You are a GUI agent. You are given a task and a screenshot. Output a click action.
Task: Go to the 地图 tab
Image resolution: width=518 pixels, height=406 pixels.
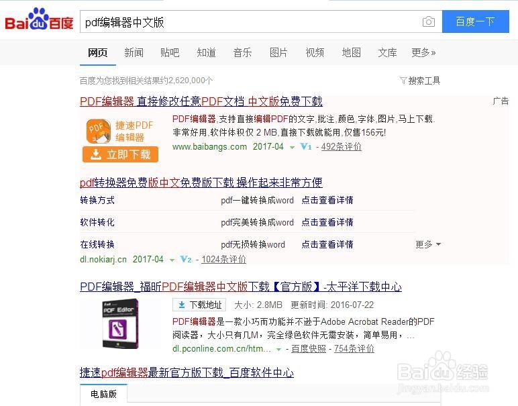coord(351,52)
